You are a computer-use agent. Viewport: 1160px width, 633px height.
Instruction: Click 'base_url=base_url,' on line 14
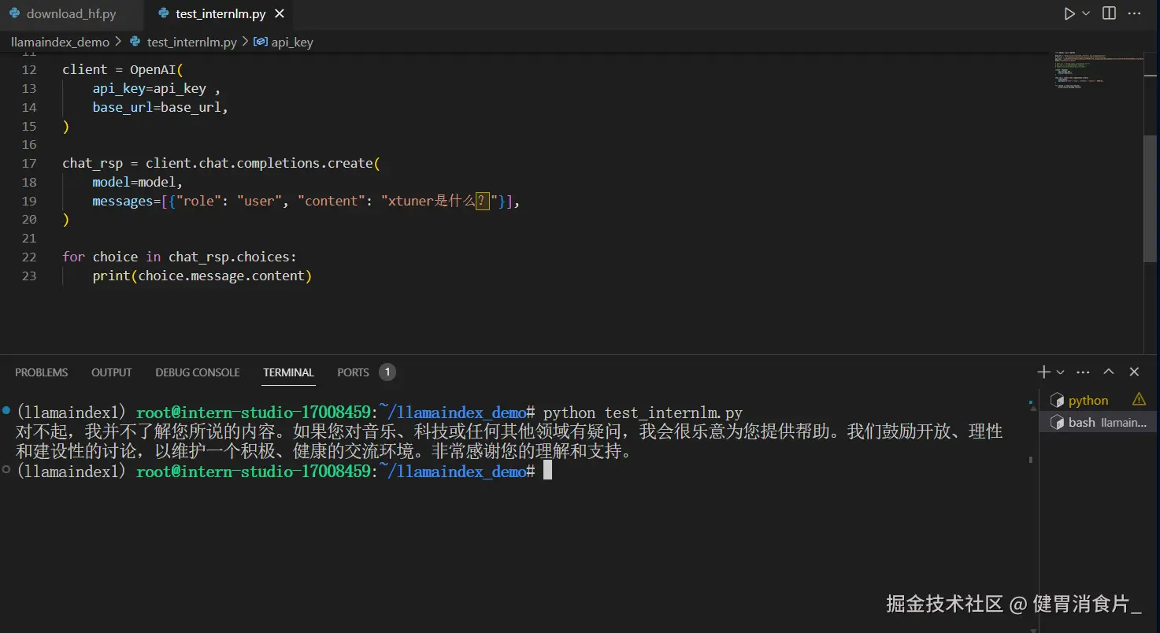161,108
